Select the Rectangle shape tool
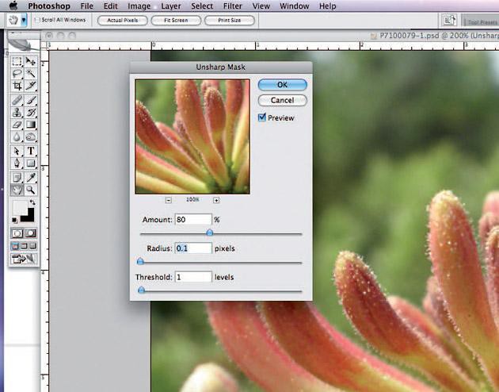Viewport: 499px width, 392px height. click(31, 163)
